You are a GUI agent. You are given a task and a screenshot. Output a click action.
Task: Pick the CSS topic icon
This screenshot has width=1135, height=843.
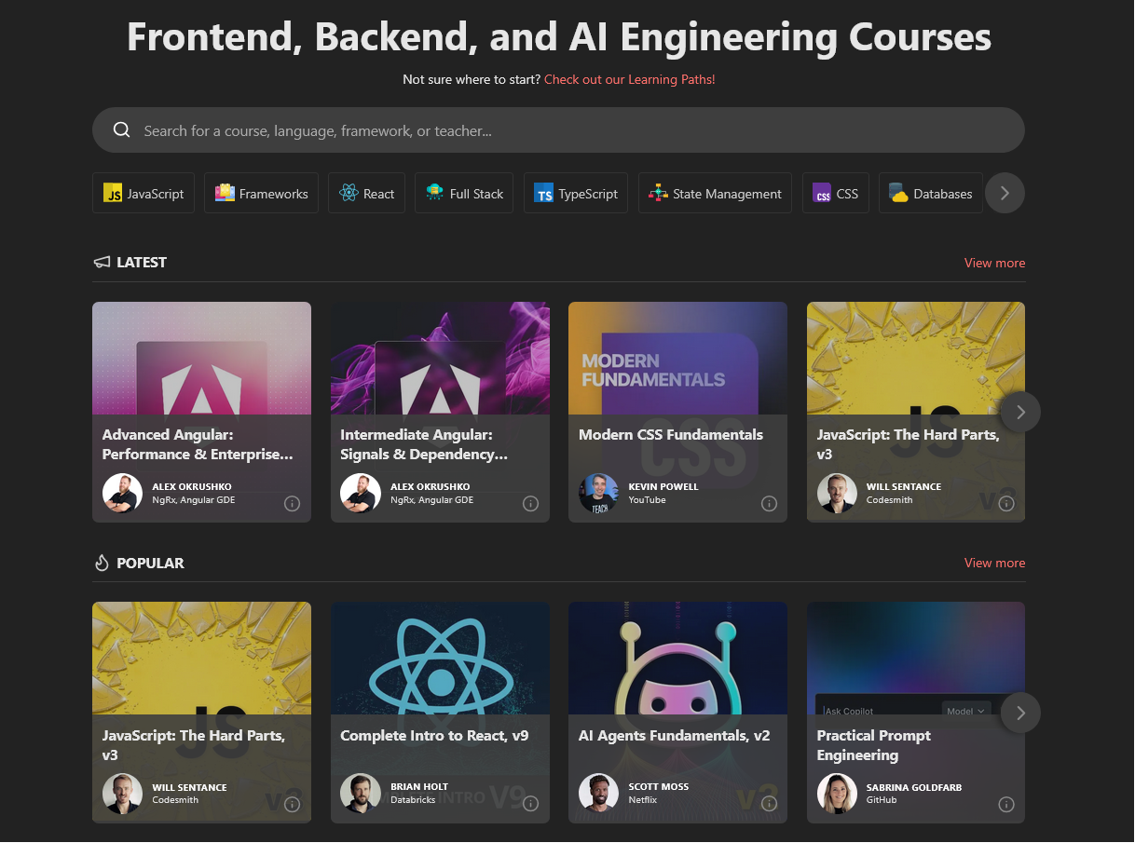point(822,194)
